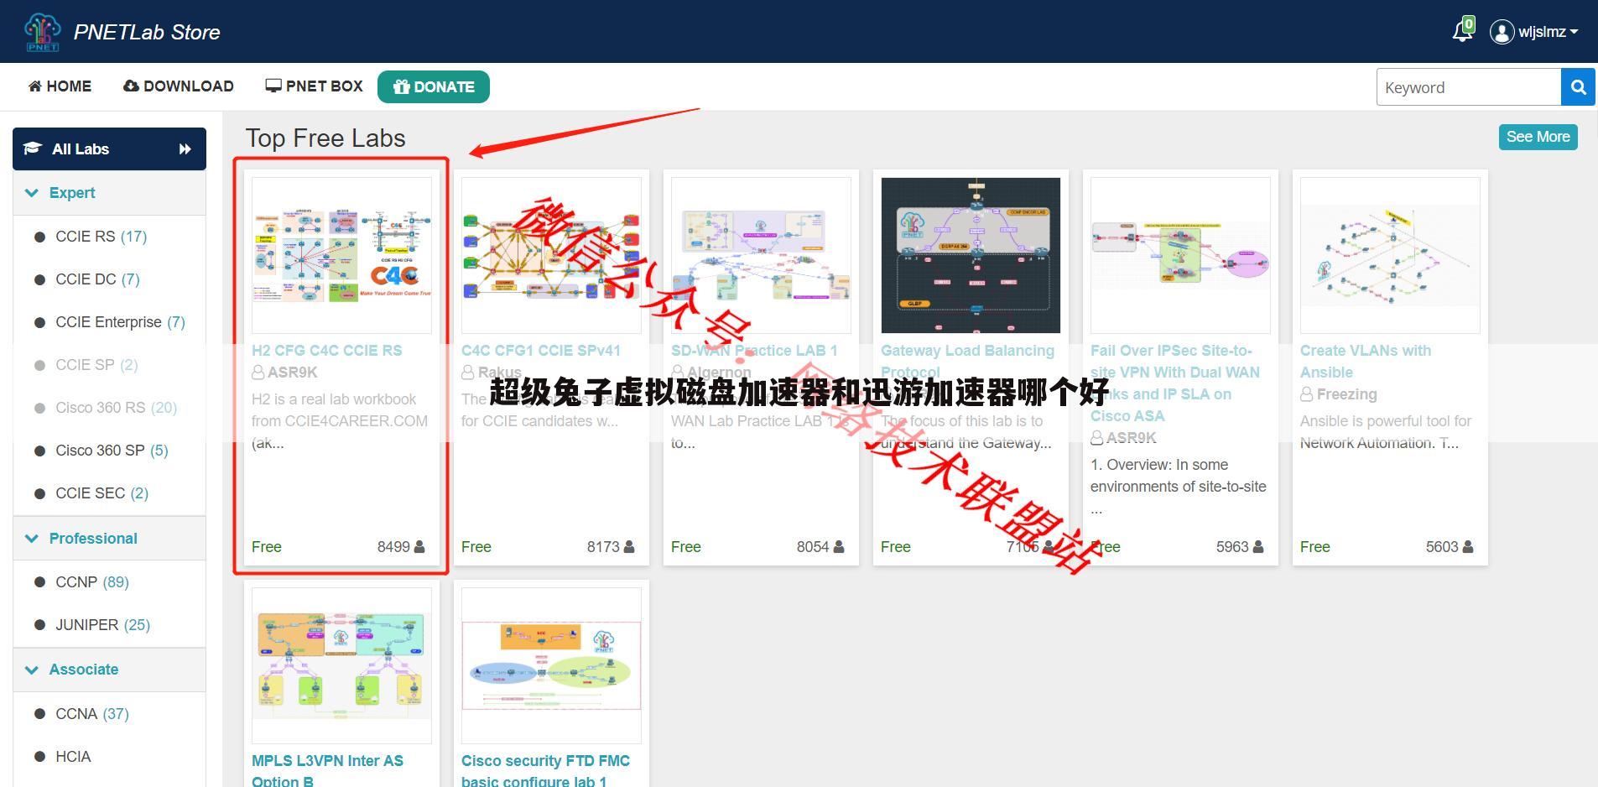Image resolution: width=1598 pixels, height=787 pixels.
Task: Click user count icon beside 8173
Action: pos(629,547)
